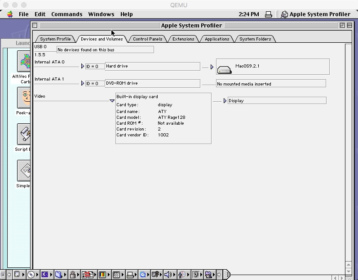Click the "No devices found on this bus" field
The image size is (358, 280).
[x=105, y=50]
